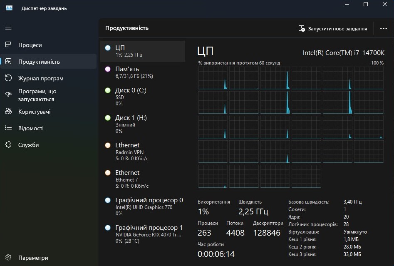The width and height of the screenshot is (394, 266).
Task: Click the 100 % graph scale label
Action: pos(377,63)
